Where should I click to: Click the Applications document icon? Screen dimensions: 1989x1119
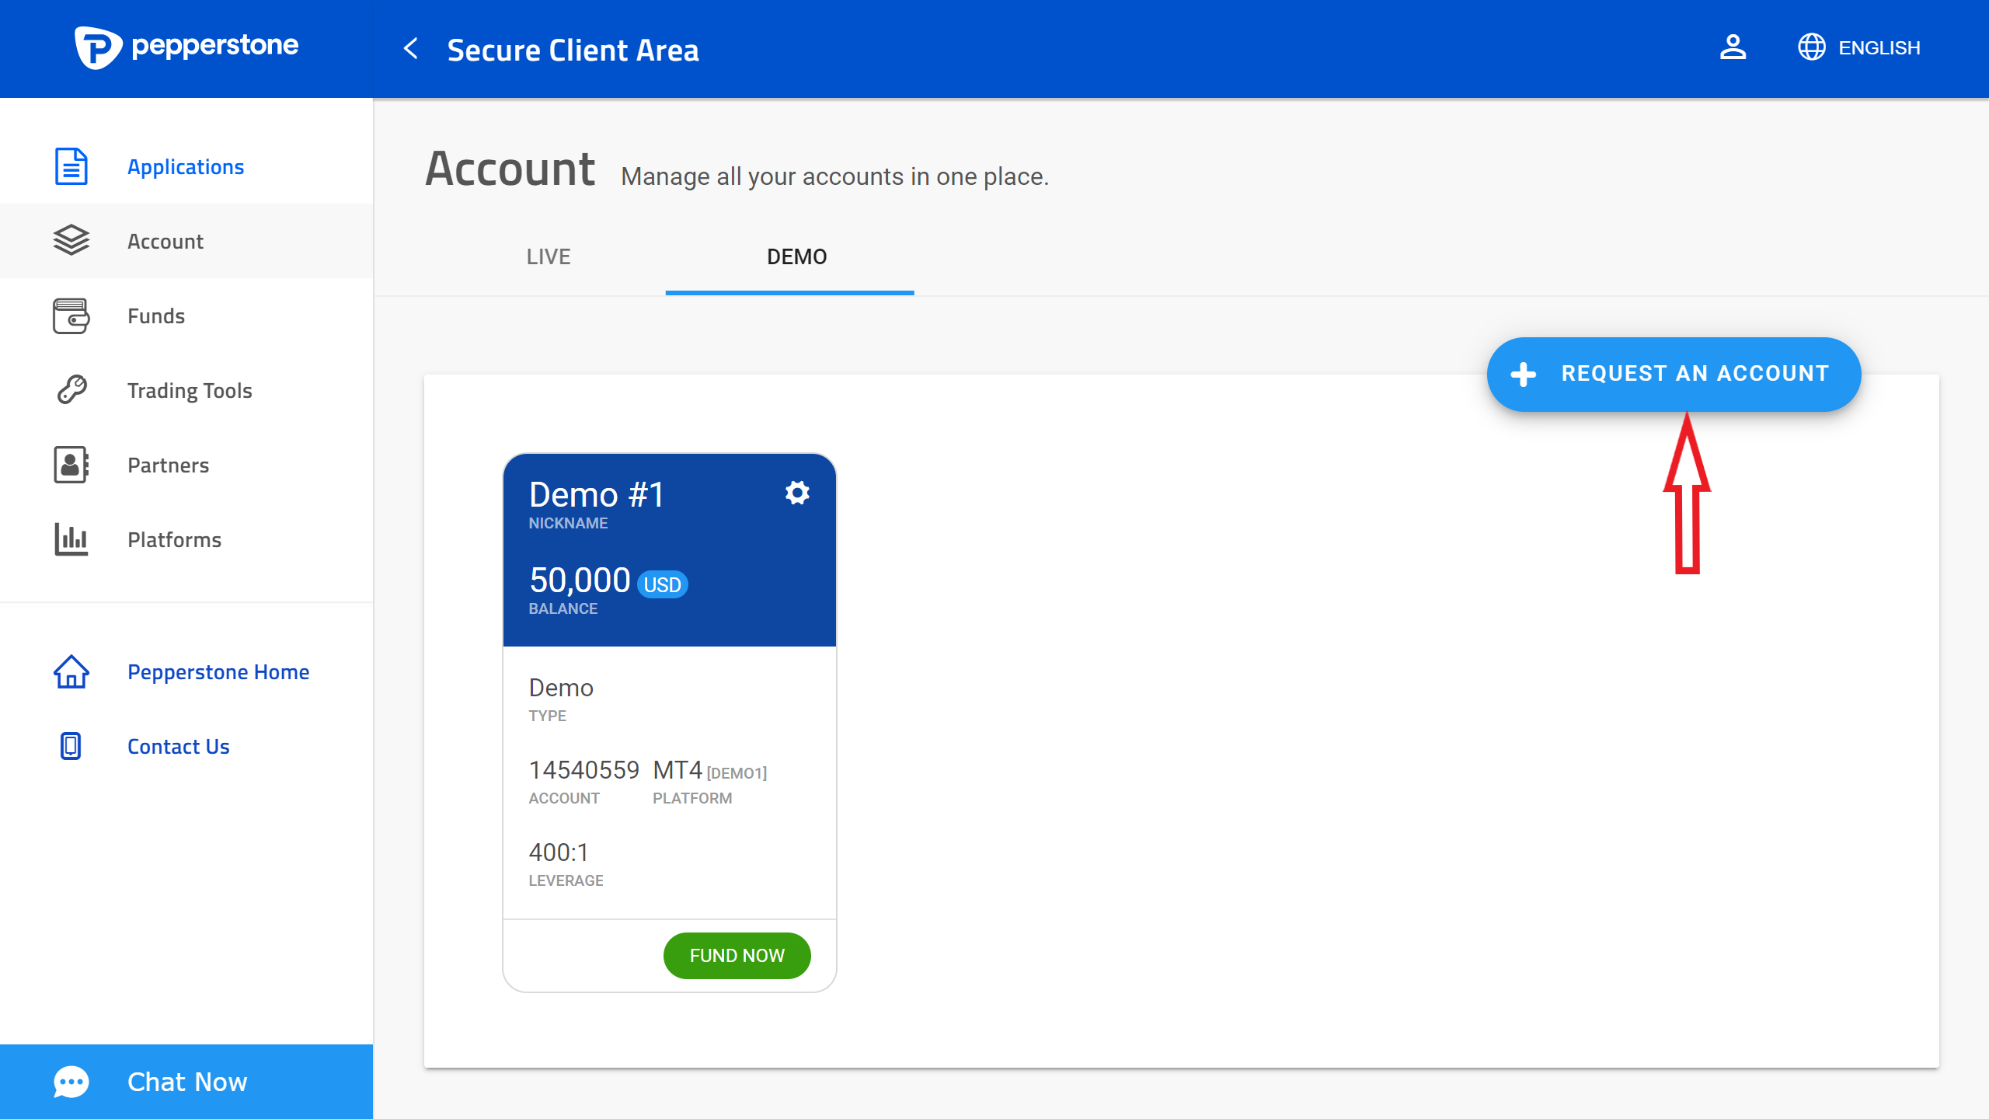(71, 166)
